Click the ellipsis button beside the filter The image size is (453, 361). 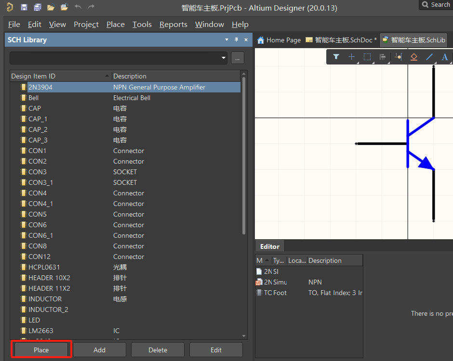(x=238, y=58)
